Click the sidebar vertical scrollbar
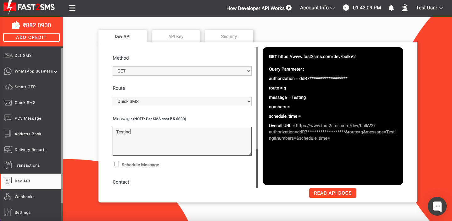The height and width of the screenshot is (221, 452). [62, 126]
